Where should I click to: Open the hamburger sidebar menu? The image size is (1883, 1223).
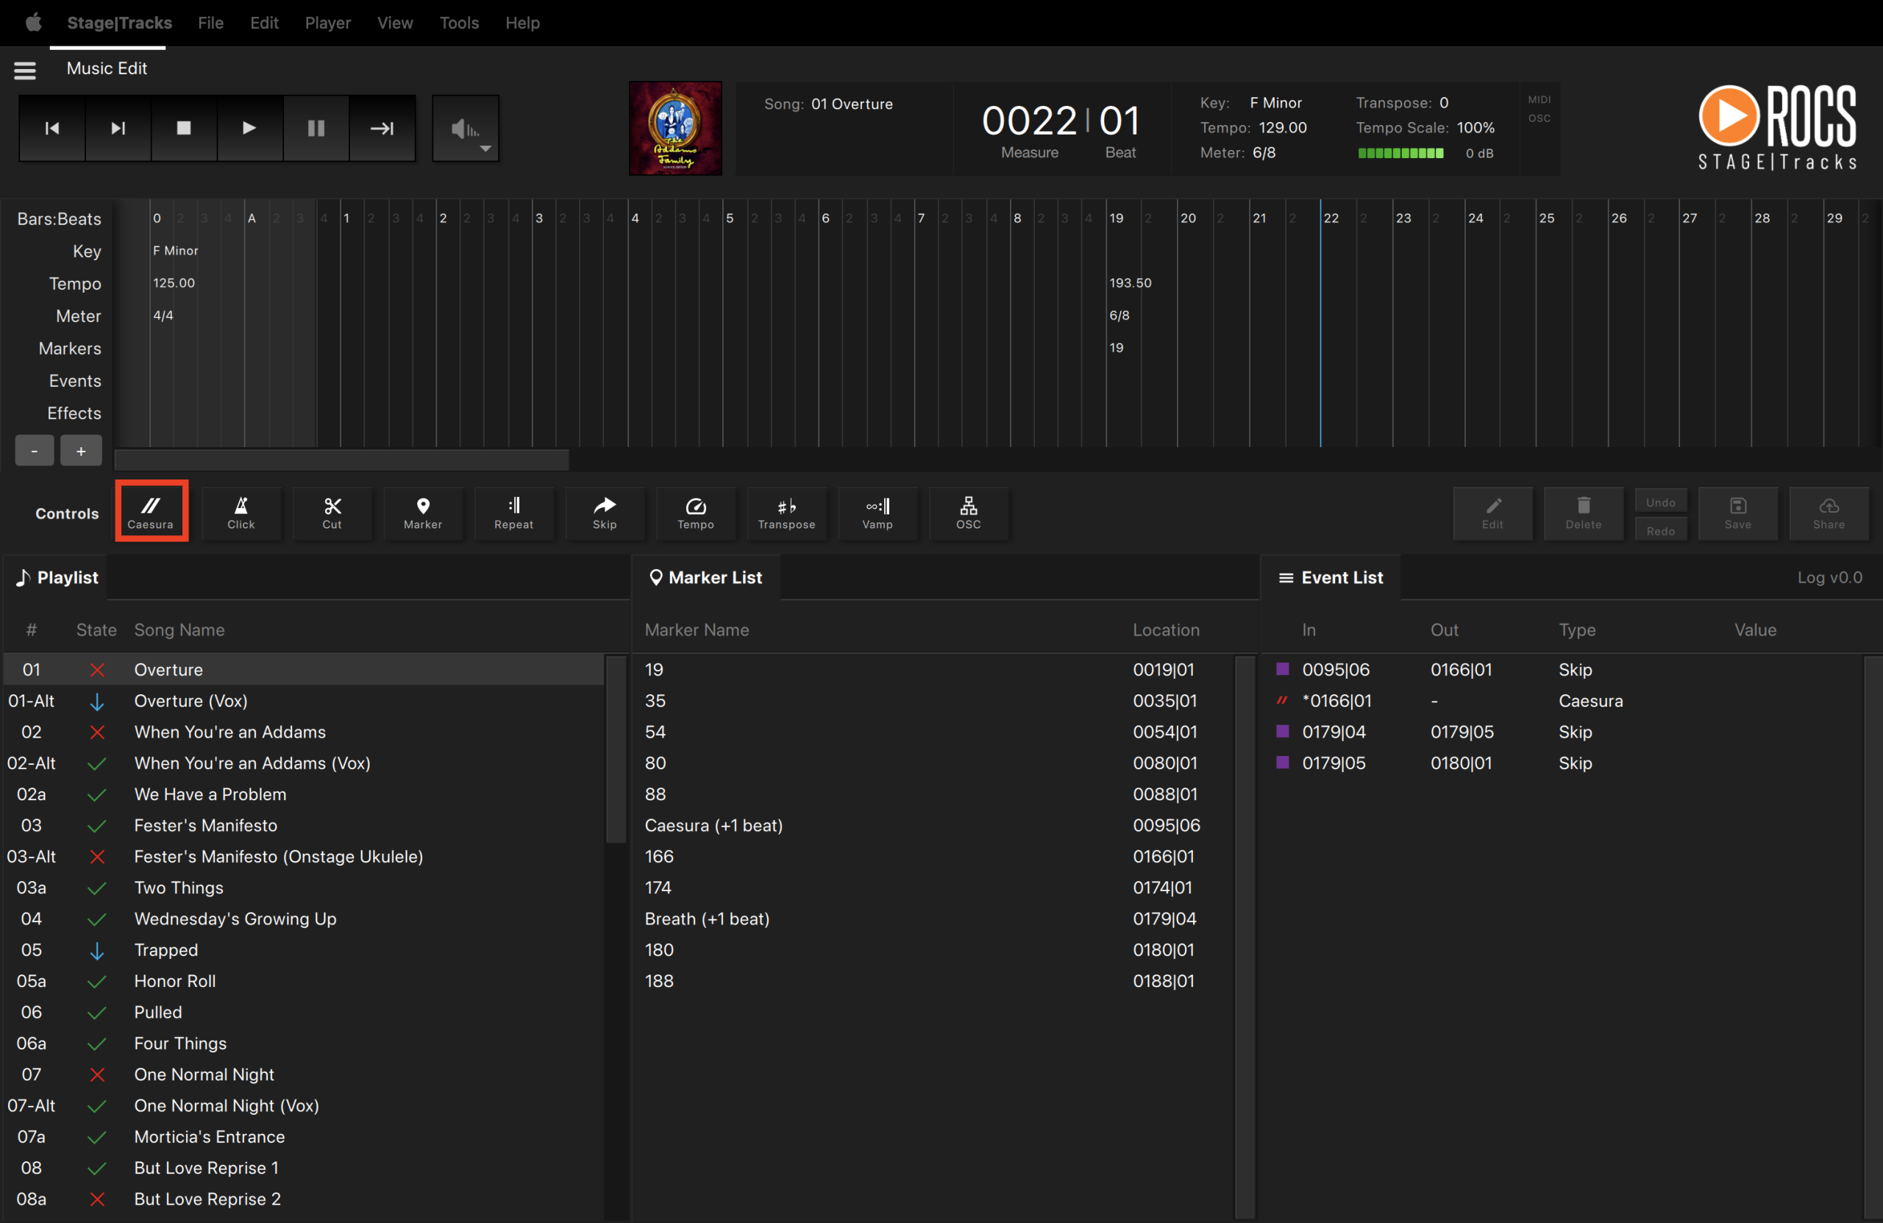pos(25,70)
